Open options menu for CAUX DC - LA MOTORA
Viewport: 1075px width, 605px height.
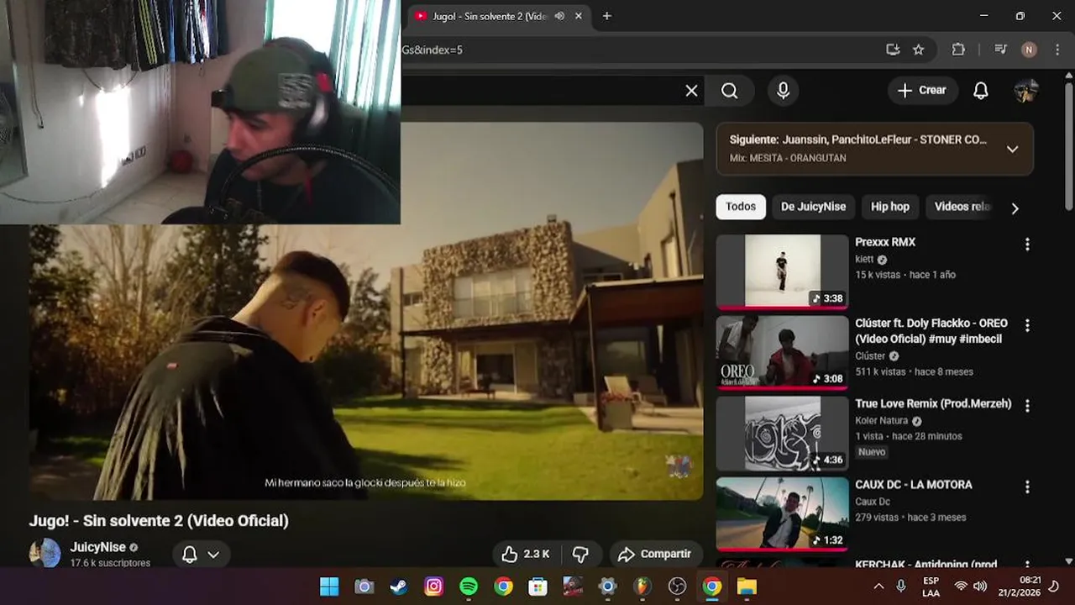pyautogui.click(x=1027, y=487)
